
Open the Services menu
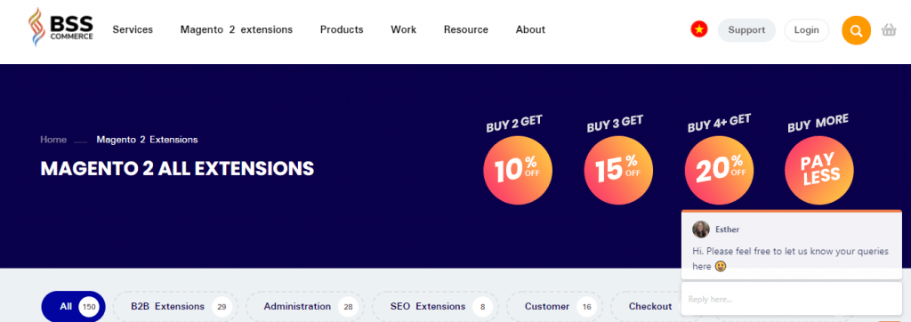(133, 29)
